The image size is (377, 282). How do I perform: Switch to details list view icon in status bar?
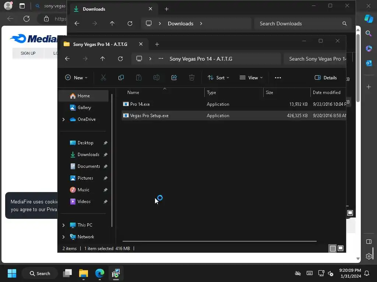[x=332, y=249]
